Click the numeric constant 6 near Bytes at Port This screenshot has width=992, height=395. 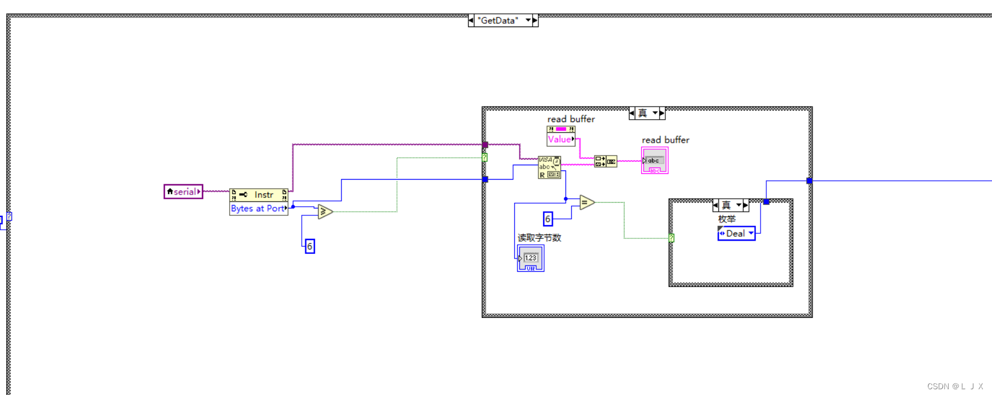point(310,246)
